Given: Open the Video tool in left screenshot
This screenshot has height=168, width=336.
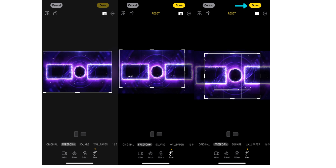Looking at the screenshot, I should click(x=64, y=155).
